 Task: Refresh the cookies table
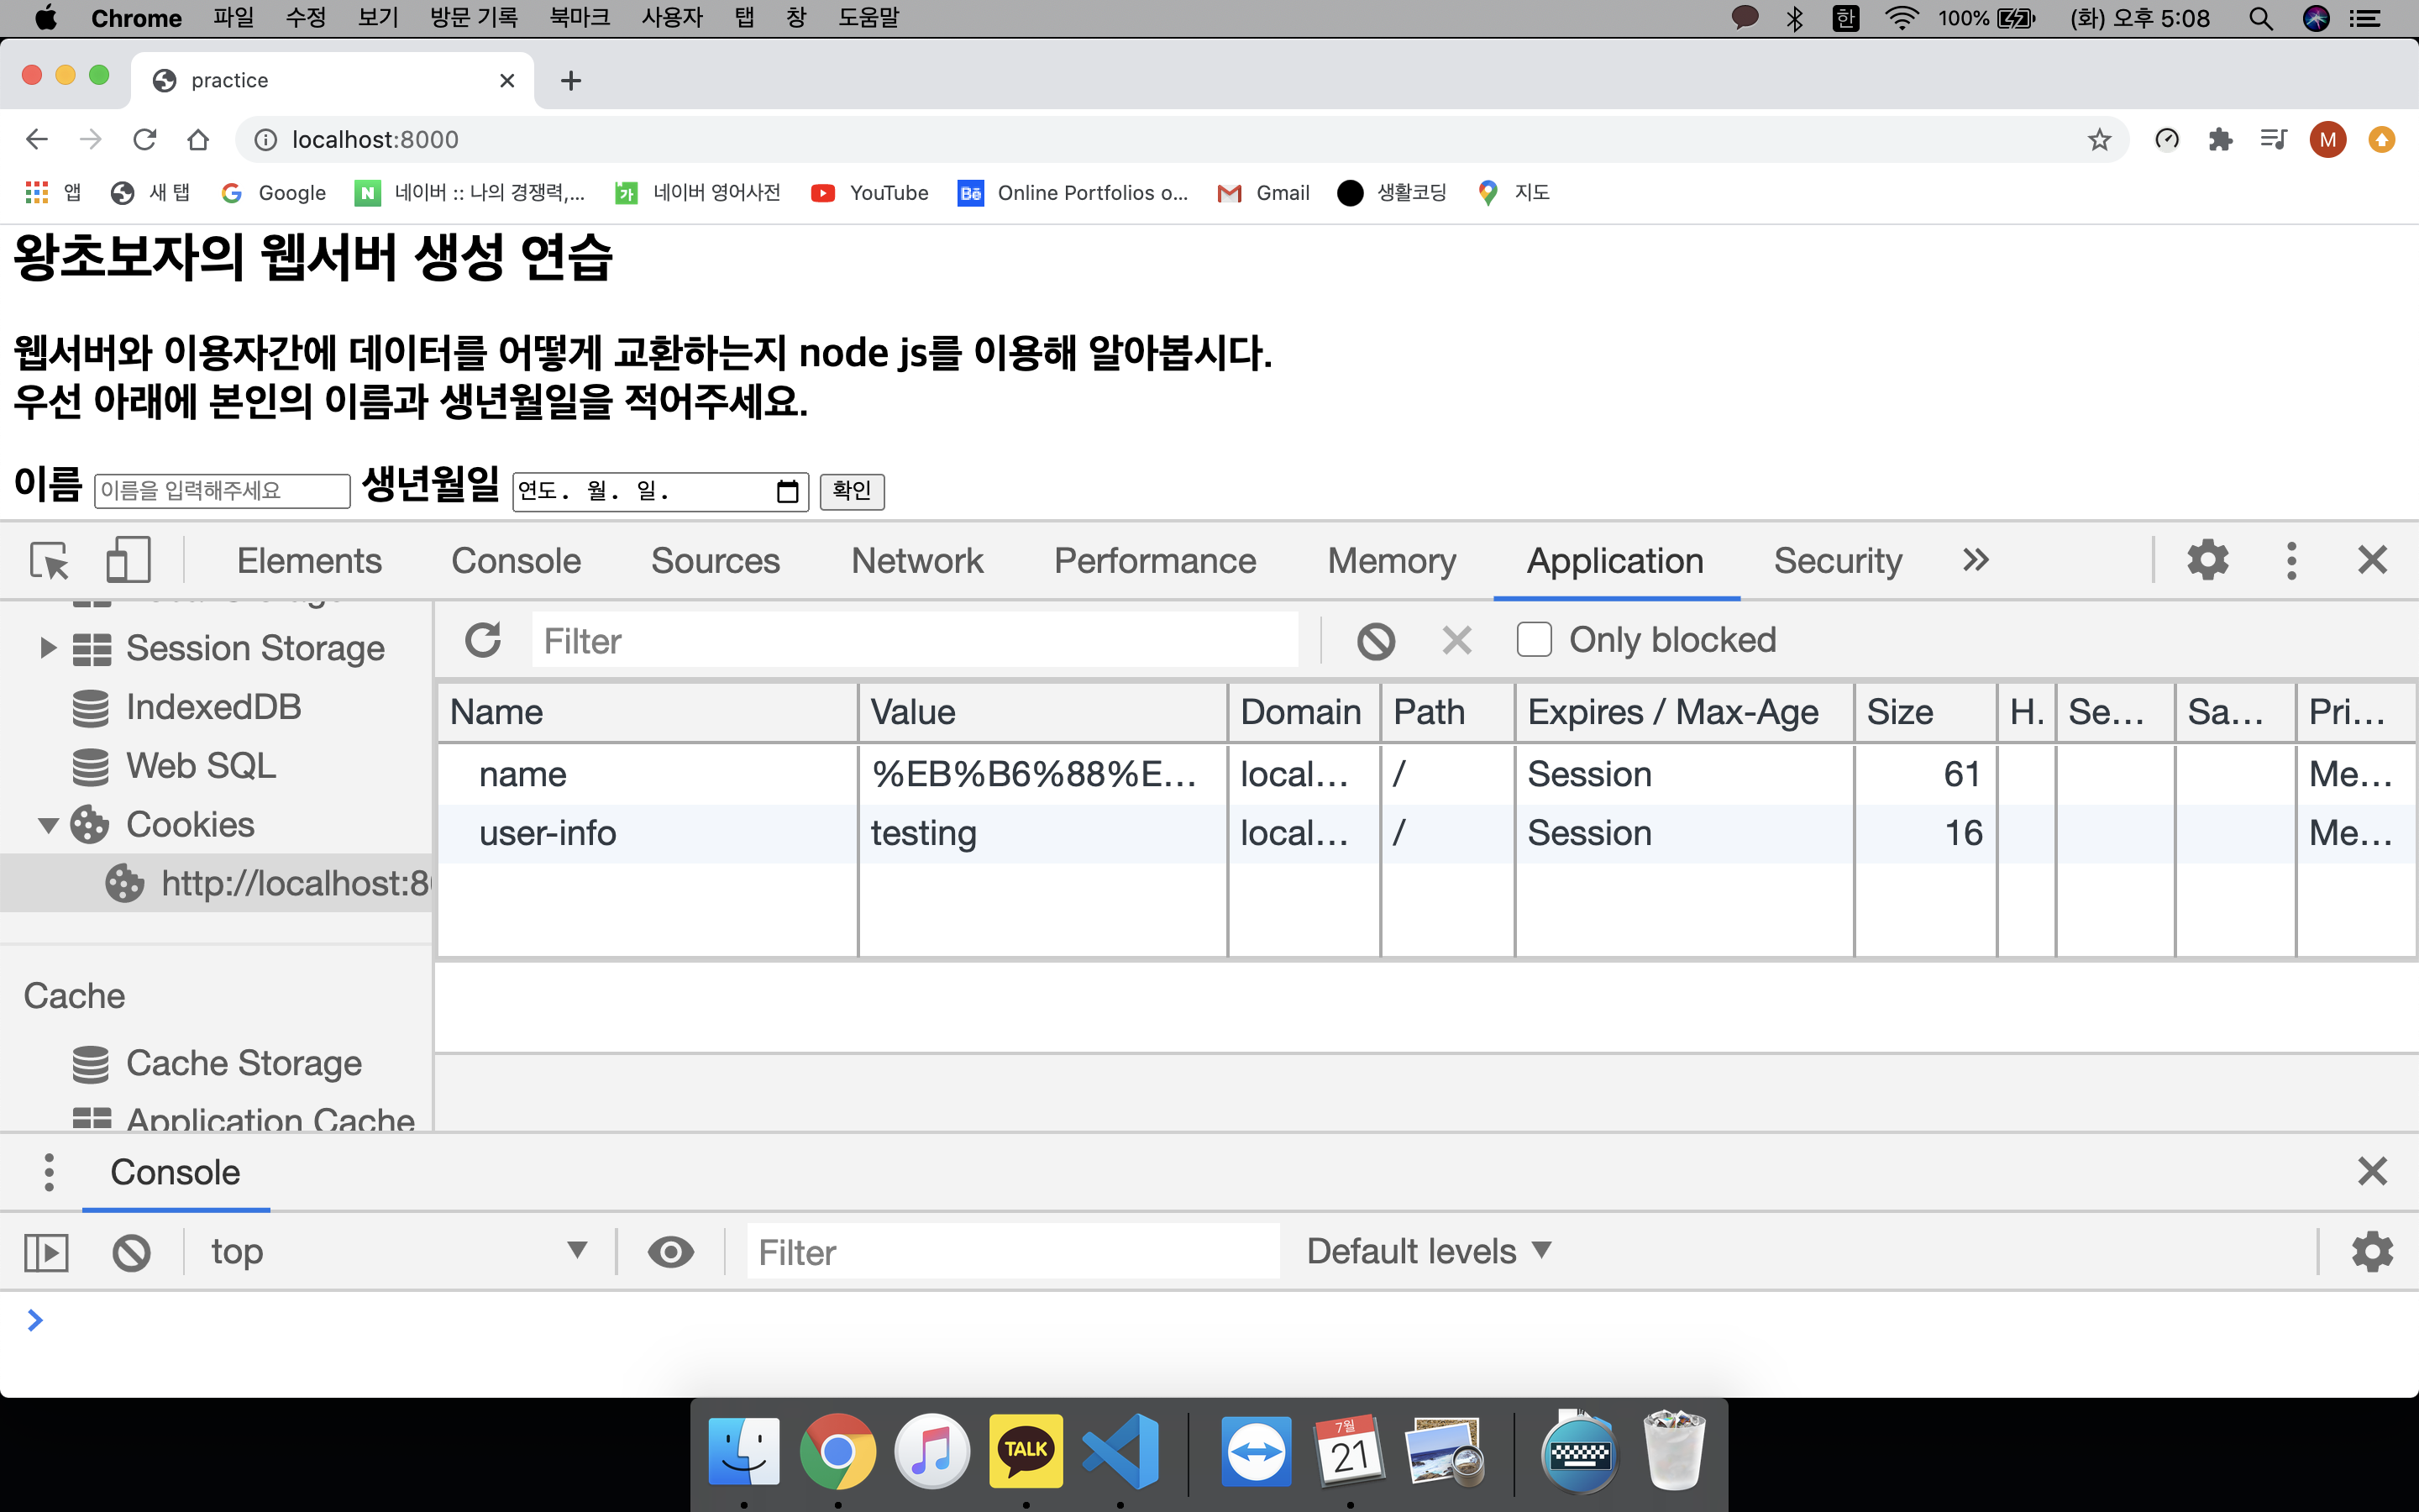(483, 640)
